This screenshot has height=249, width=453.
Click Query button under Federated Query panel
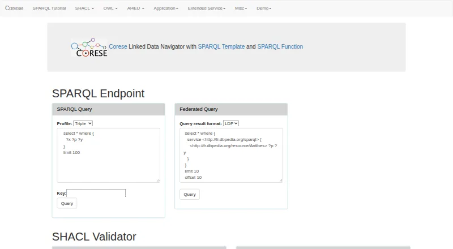(x=190, y=195)
